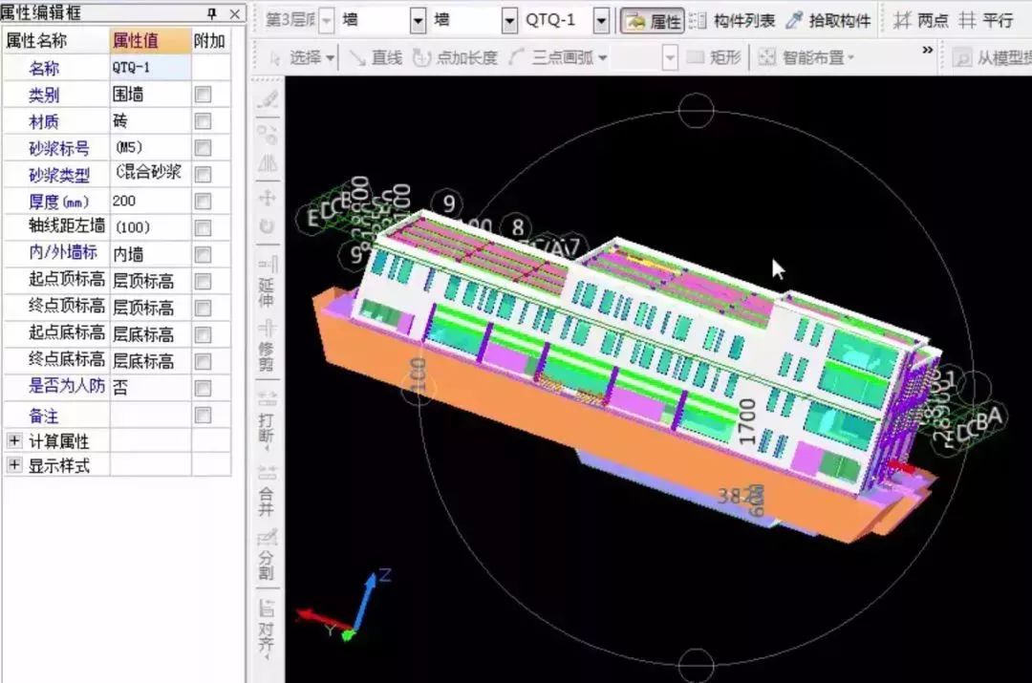Expand the 显示样式 section
The image size is (1032, 683).
pos(14,465)
